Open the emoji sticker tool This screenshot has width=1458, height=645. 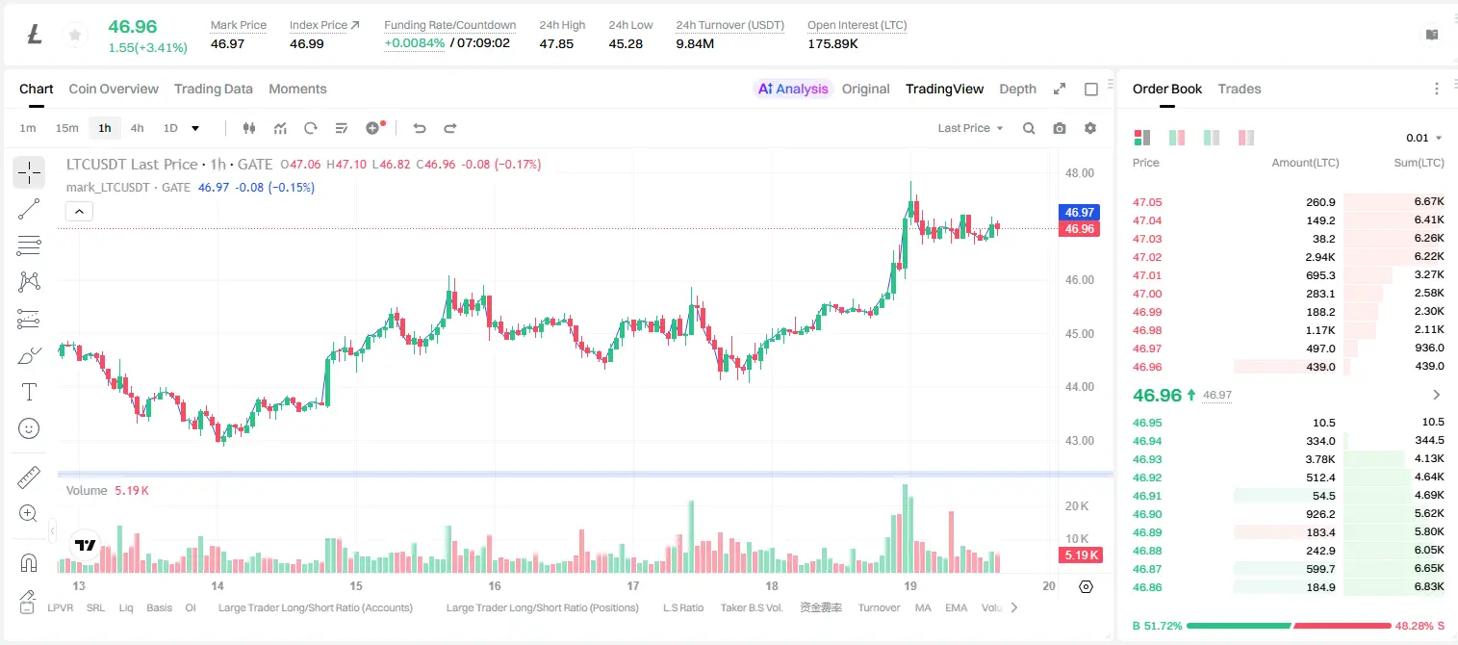pos(29,428)
